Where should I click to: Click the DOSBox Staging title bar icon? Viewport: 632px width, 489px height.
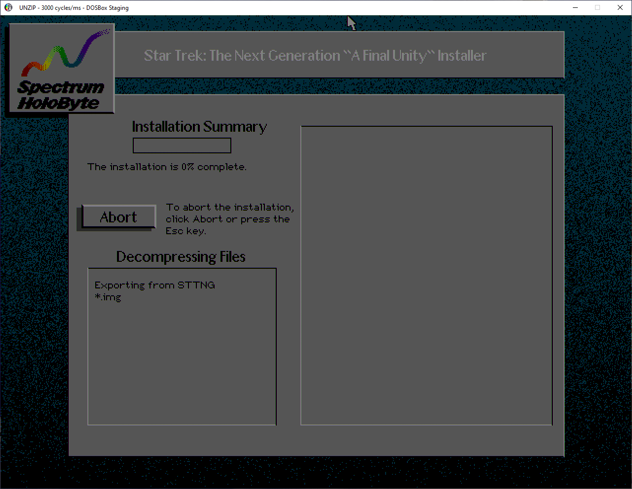[8, 7]
